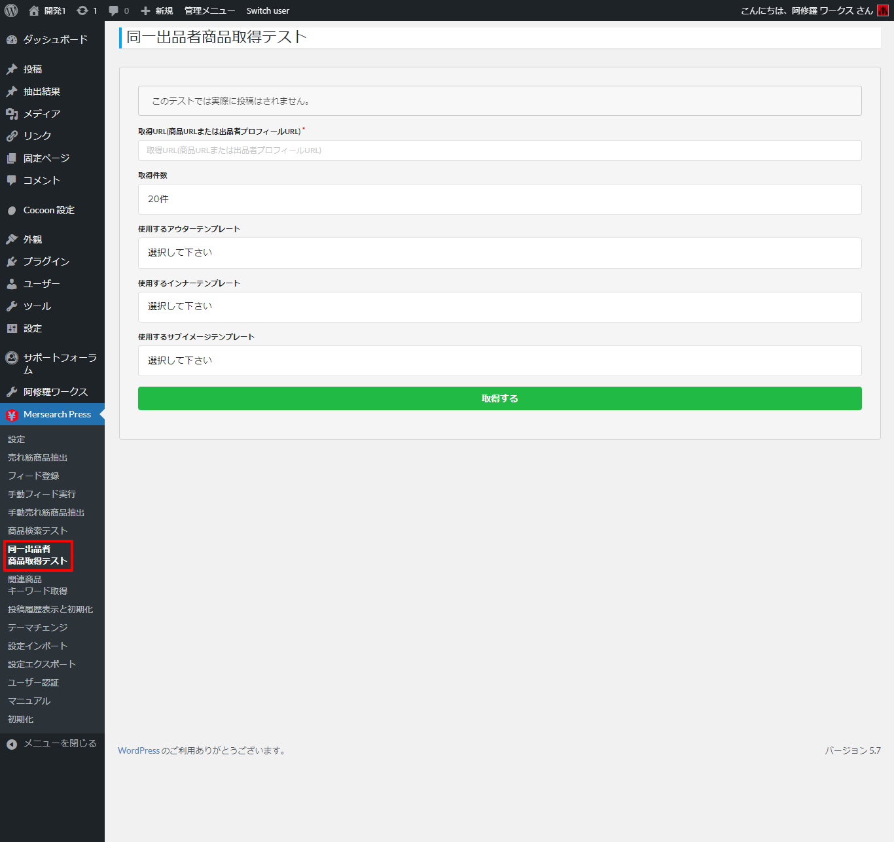Open the 取得件数 dropdown showing 20件
The width and height of the screenshot is (894, 842).
499,199
